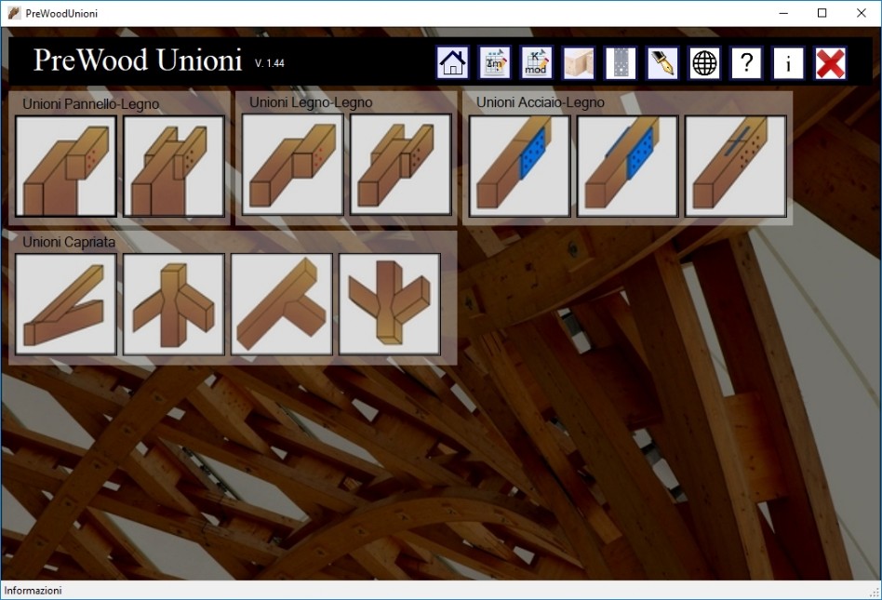Open the Capriata king post with two struts joint

(174, 304)
